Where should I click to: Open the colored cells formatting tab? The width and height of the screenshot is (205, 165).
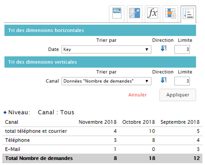pos(170,13)
